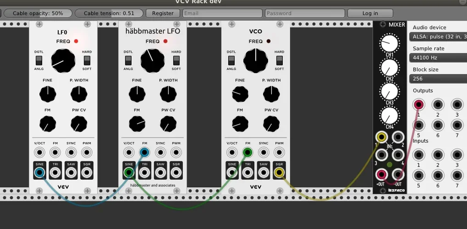Image resolution: width=467 pixels, height=229 pixels.
Task: Click the mixer input 4 jack
Action: tap(398, 155)
